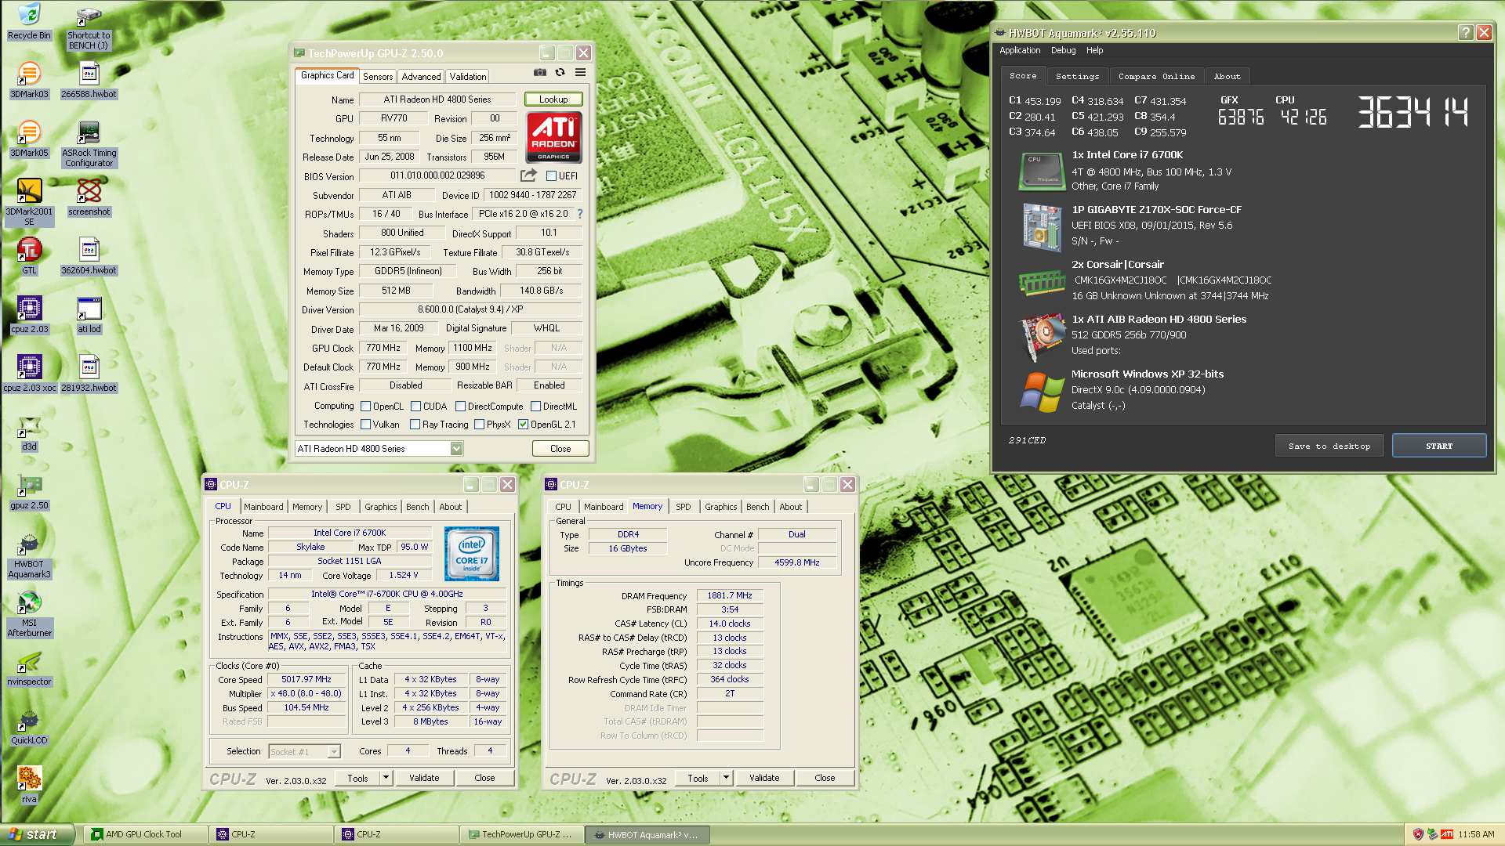This screenshot has height=846, width=1505.
Task: Open the screenshot desktop shortcut
Action: pos(89,197)
